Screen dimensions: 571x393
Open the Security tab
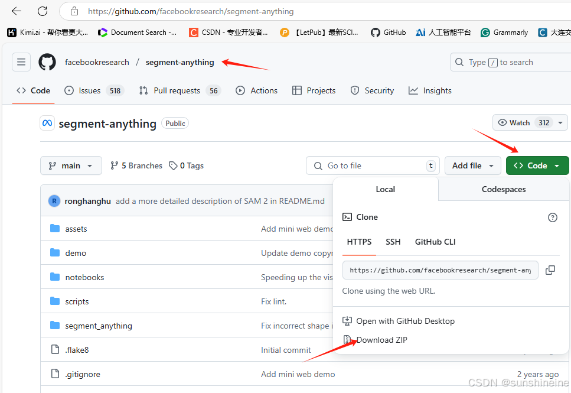point(372,90)
